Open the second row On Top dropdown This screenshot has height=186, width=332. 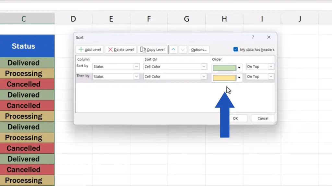pos(271,77)
